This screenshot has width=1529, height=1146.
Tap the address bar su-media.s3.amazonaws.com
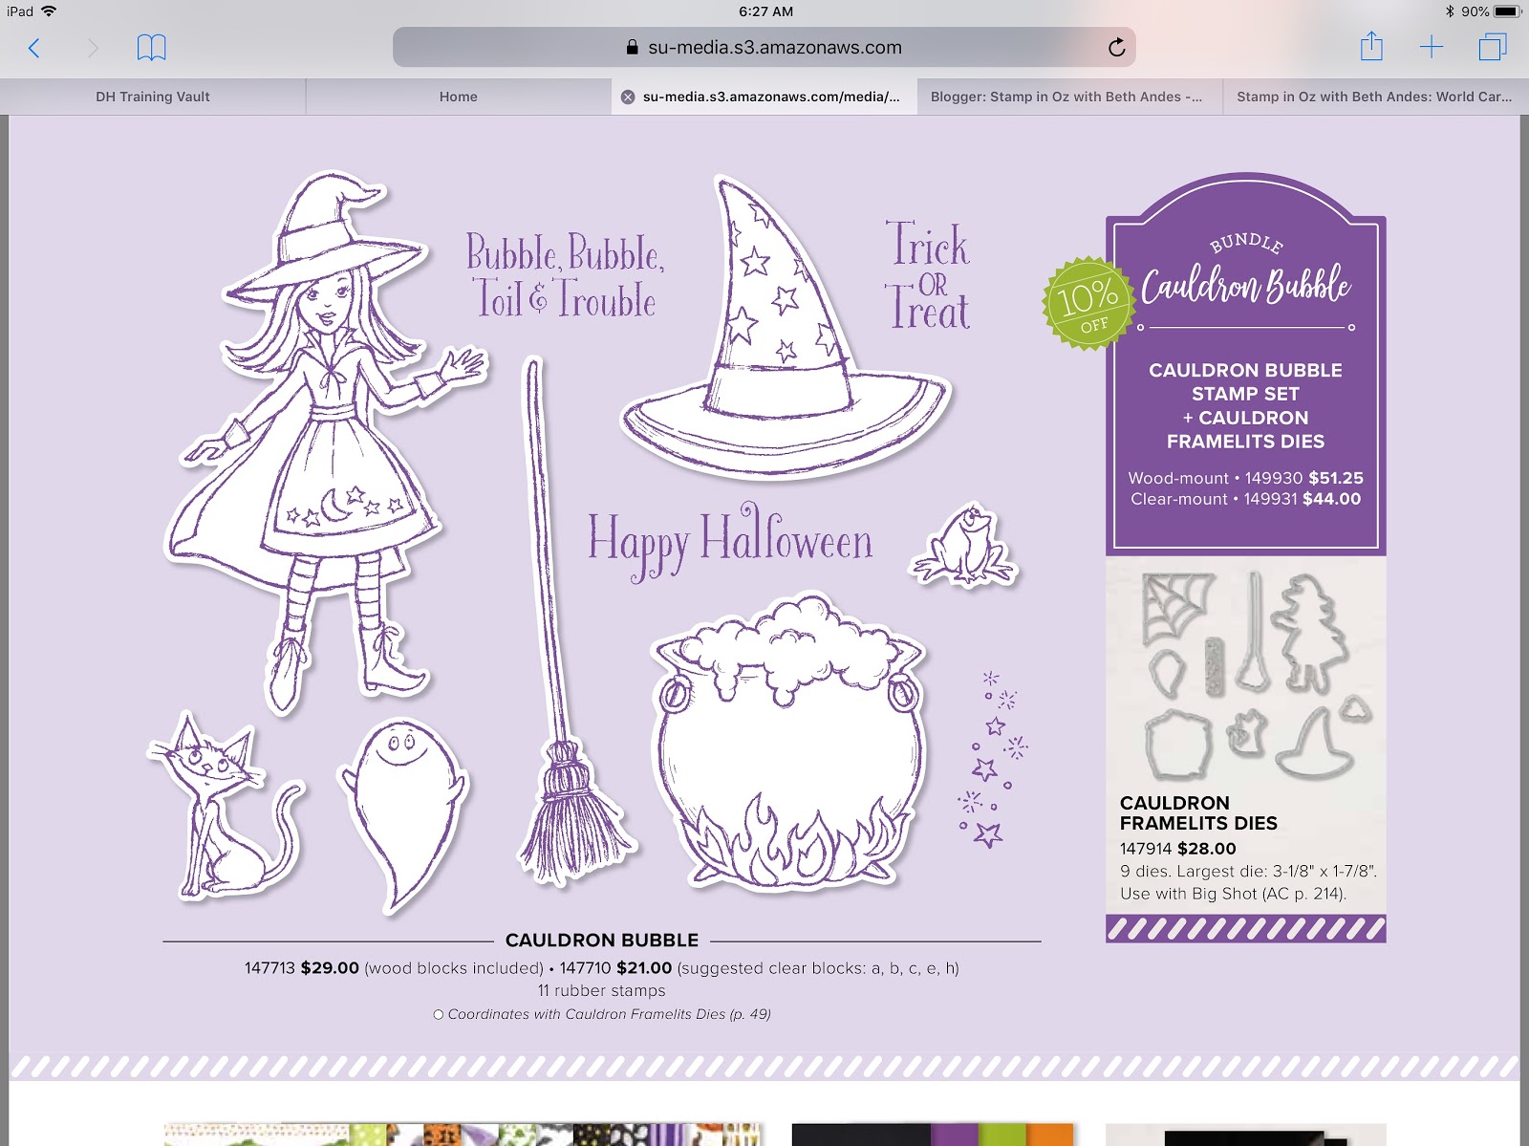[764, 47]
